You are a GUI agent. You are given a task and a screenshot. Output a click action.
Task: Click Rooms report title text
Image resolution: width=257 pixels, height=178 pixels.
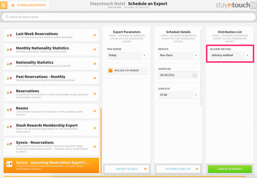(22, 108)
